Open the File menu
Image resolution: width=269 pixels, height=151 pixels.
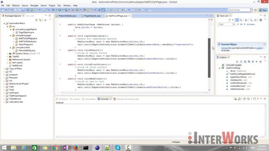click(3, 5)
